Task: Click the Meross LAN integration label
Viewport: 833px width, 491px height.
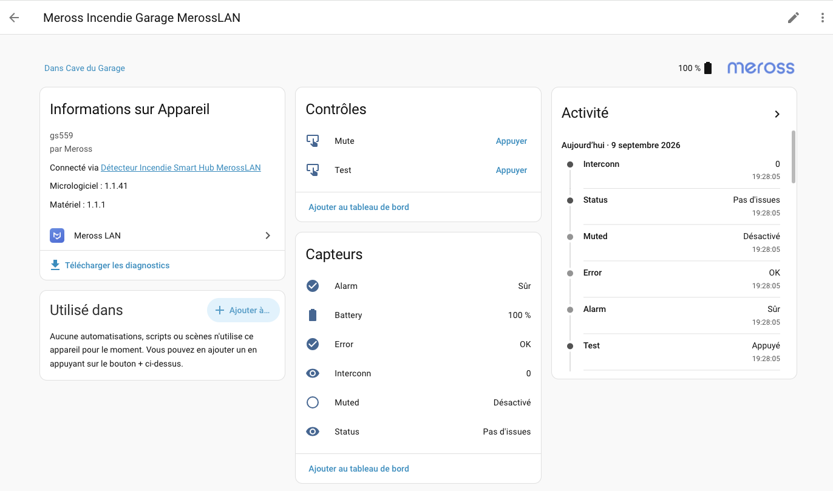Action: click(x=97, y=235)
